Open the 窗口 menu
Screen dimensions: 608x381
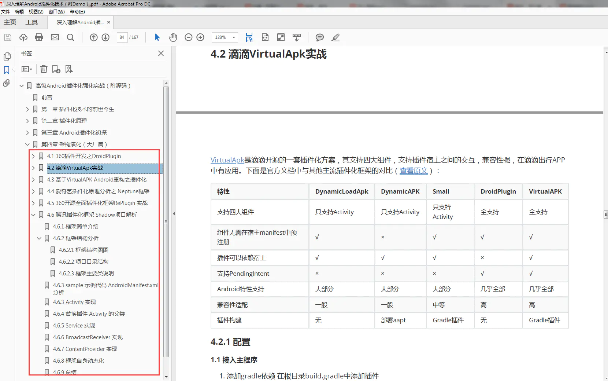(x=56, y=12)
